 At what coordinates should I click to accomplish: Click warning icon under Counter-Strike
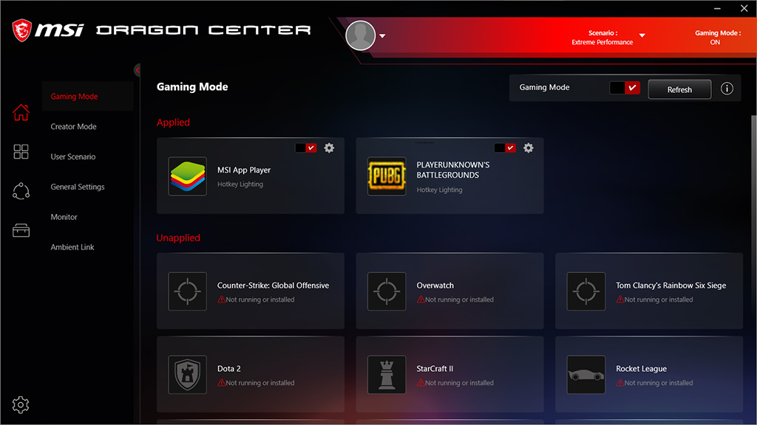click(x=221, y=300)
